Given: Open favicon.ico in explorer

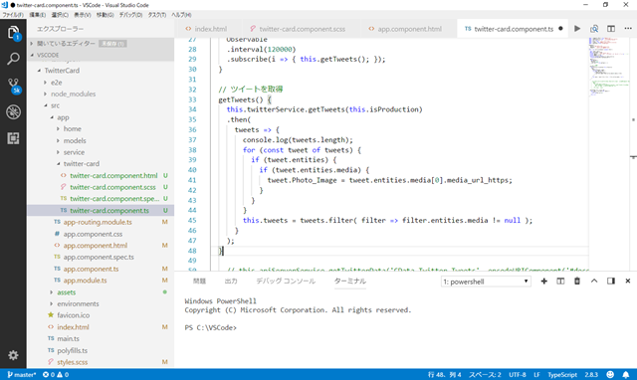Looking at the screenshot, I should pyautogui.click(x=101, y=315).
